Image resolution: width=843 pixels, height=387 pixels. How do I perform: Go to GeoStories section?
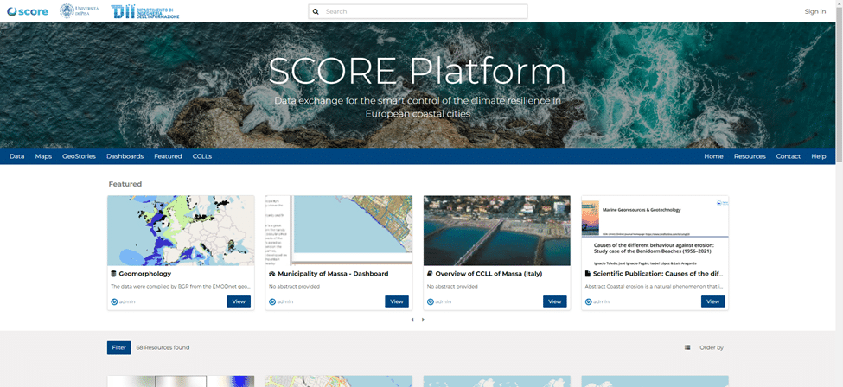click(x=79, y=156)
